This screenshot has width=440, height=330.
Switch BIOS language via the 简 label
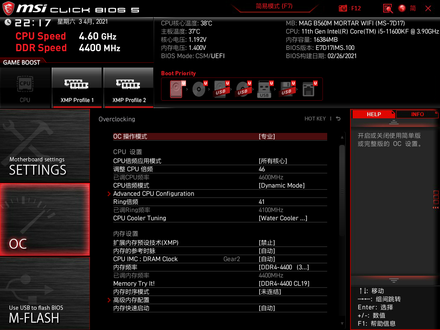[413, 9]
